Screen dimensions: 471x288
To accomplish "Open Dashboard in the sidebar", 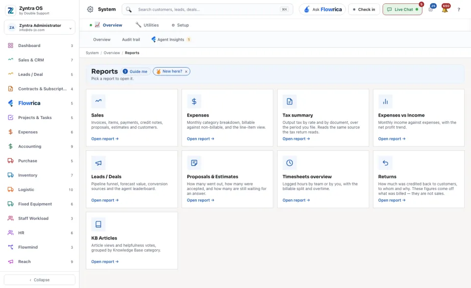I will 40,46.
